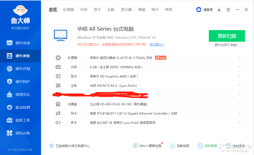
Task: Click the 清理优化 brush icon
Action: (x=10, y=94)
